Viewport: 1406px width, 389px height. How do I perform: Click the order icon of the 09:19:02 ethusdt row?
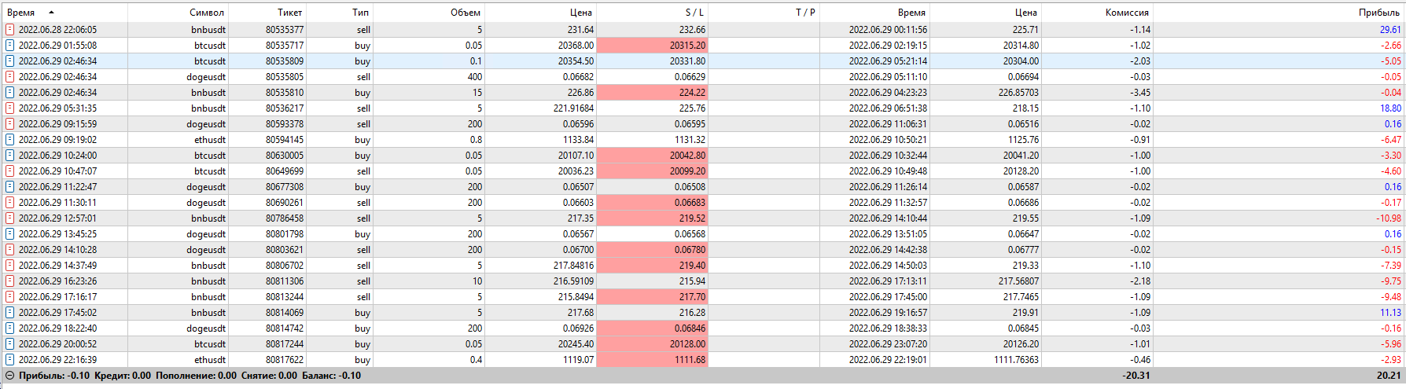pos(10,140)
